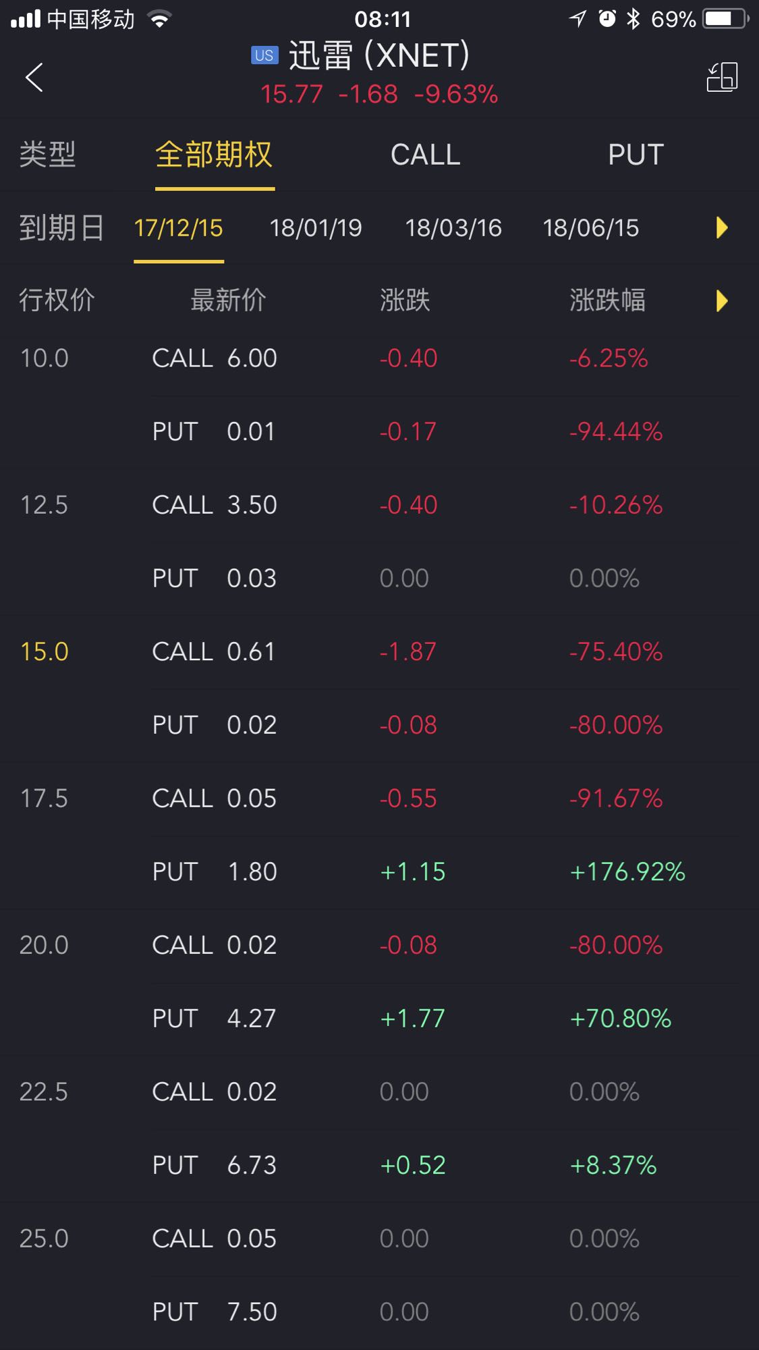Switch to the PUT tab
759x1350 pixels.
(x=636, y=155)
